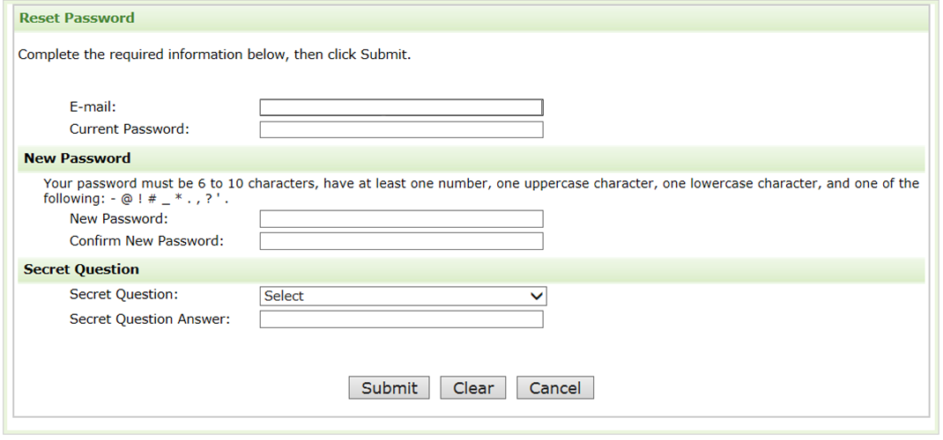
Task: Click the Secret Question Answer text box
Action: (401, 319)
